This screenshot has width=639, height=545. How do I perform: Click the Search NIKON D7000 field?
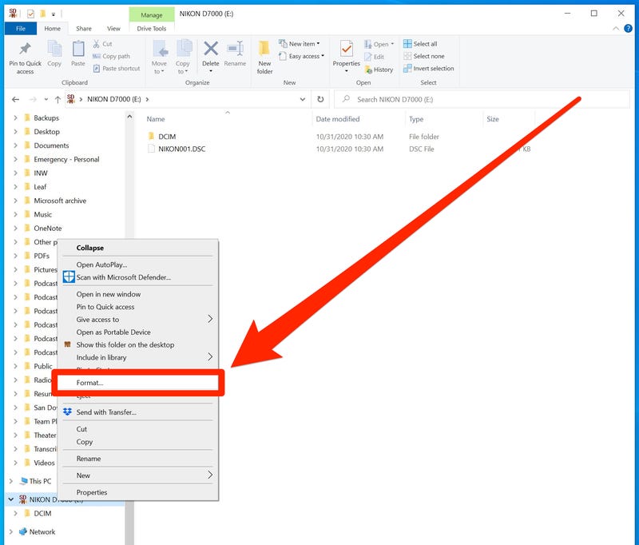pos(482,99)
